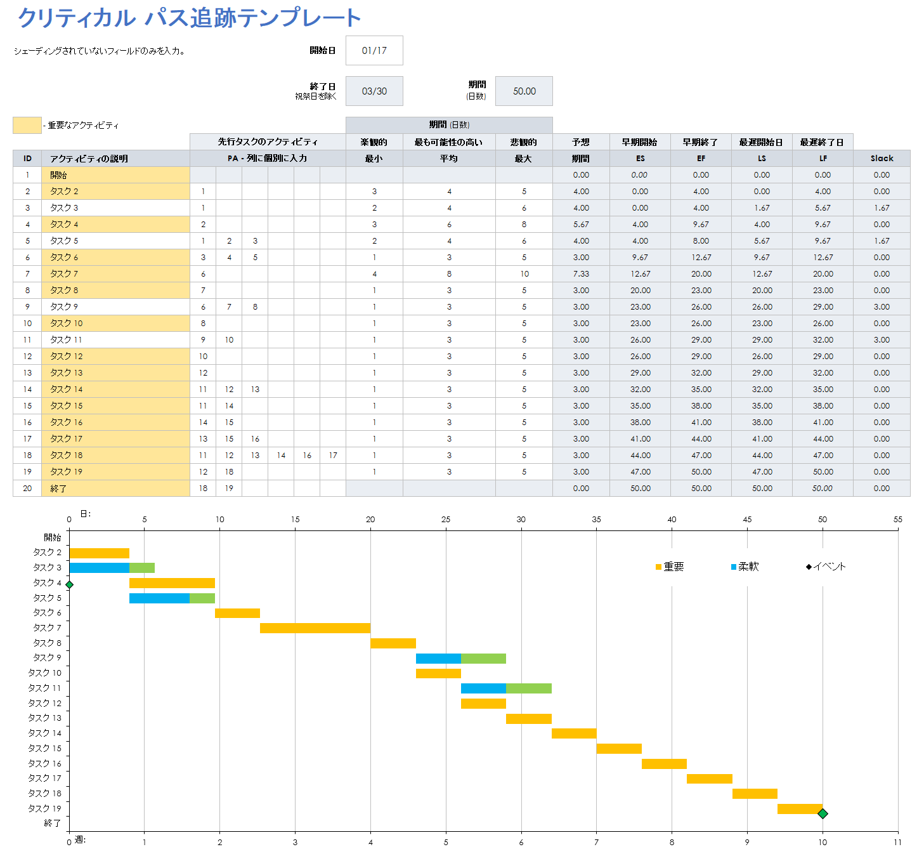
Task: Select LS value 1.67 in タスク 3 row
Action: point(762,208)
